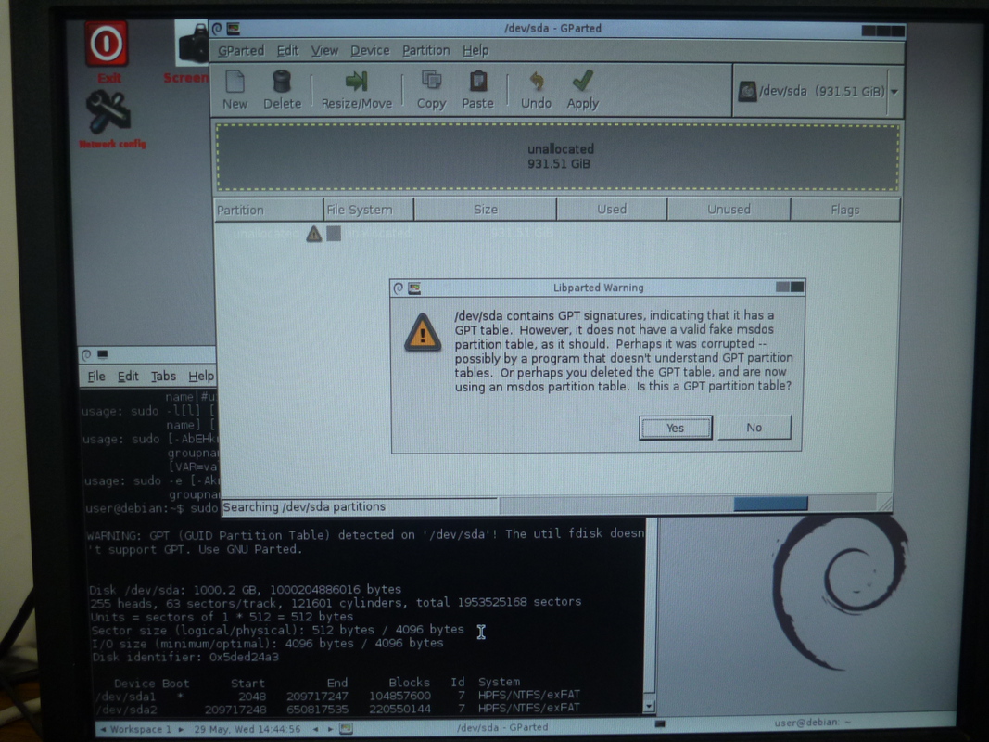Click the Network config tools icon
The image size is (989, 742).
pos(108,111)
